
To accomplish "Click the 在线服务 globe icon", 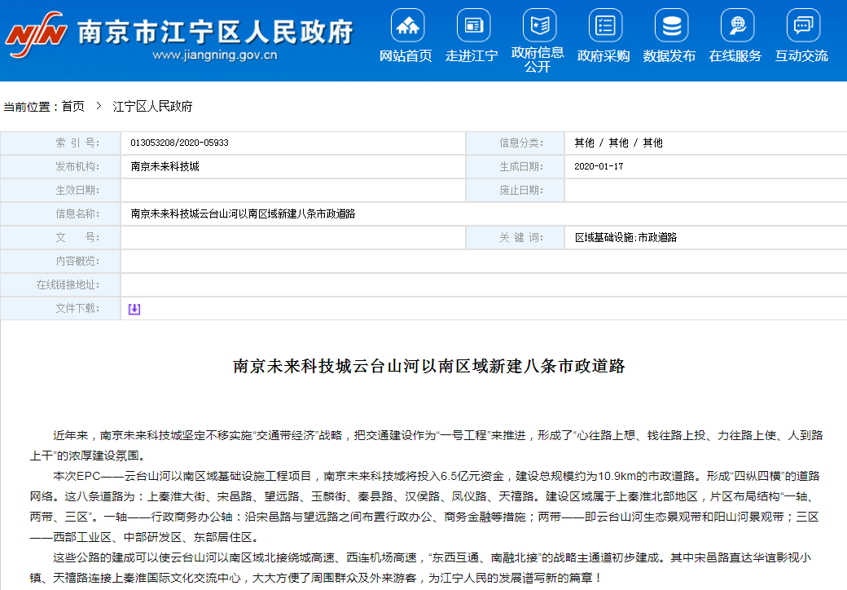I will click(x=736, y=26).
